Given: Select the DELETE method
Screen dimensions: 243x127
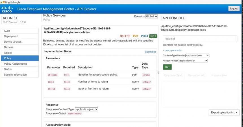Looking at the screenshot, I should pyautogui.click(x=125, y=36).
